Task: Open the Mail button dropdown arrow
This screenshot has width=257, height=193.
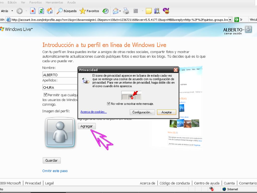Action: click(x=120, y=11)
